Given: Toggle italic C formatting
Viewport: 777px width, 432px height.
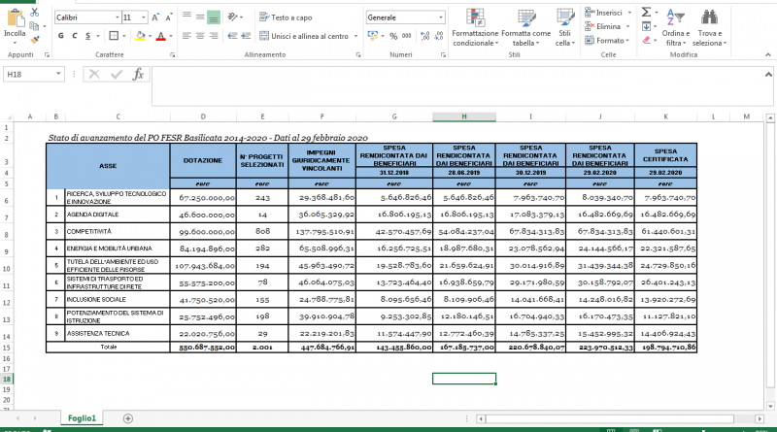Looking at the screenshot, I should 75,36.
